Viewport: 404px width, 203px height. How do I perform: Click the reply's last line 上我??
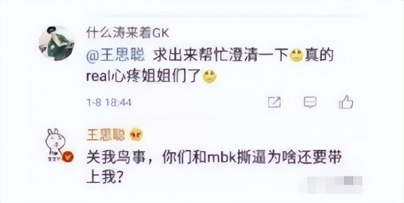(x=104, y=178)
